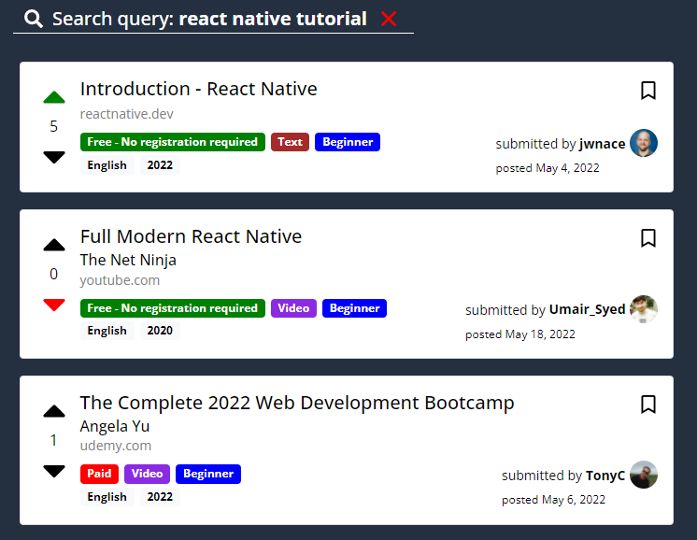
Task: Upvote The Complete 2022 Web Development Bootcamp
Action: pyautogui.click(x=54, y=411)
